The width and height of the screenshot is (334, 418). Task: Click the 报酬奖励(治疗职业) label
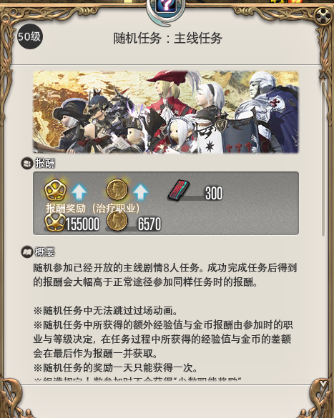(x=92, y=209)
